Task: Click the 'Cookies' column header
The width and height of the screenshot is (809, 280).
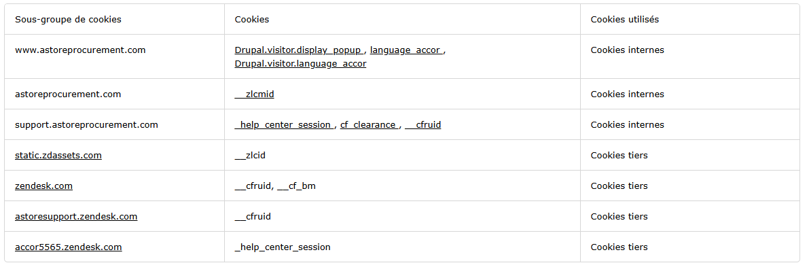Action: 252,20
